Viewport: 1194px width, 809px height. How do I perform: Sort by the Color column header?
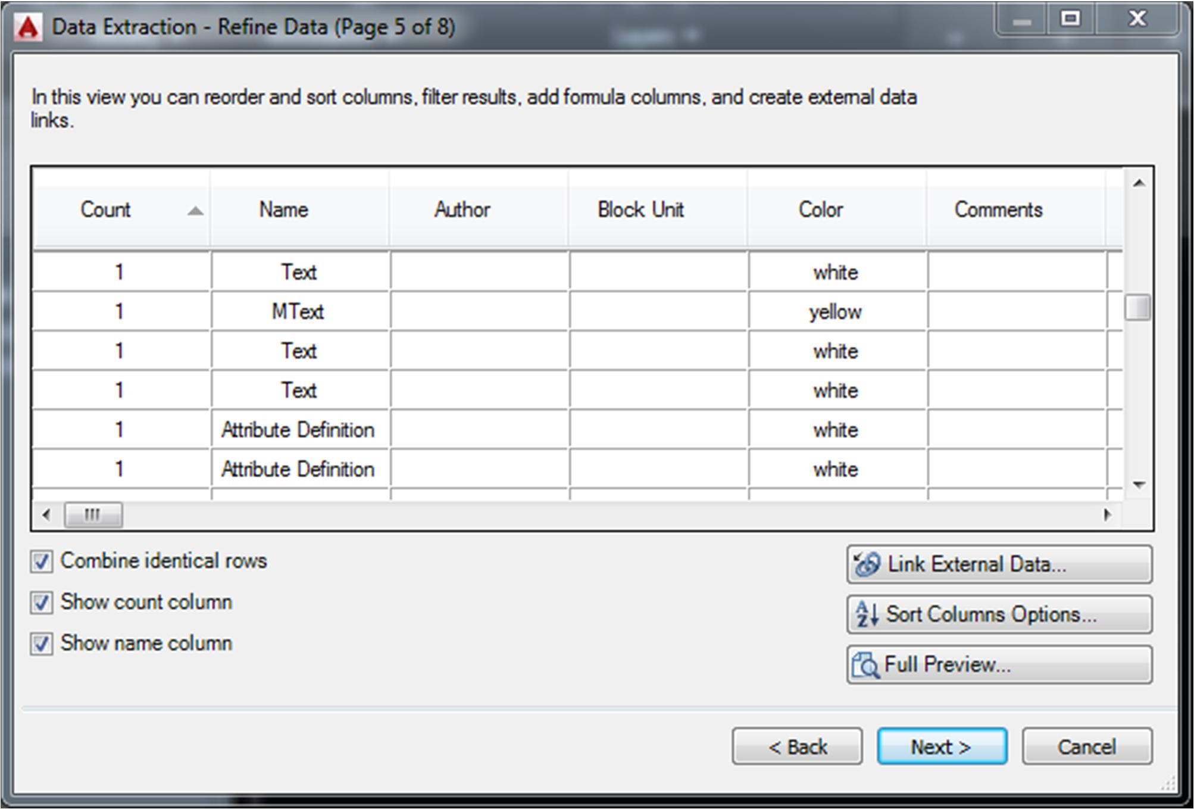[820, 210]
